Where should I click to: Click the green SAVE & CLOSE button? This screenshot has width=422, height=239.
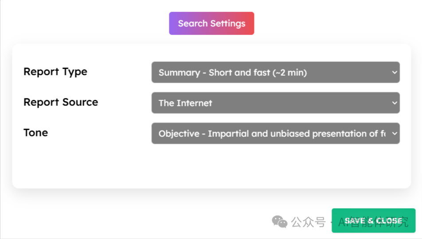(x=374, y=220)
